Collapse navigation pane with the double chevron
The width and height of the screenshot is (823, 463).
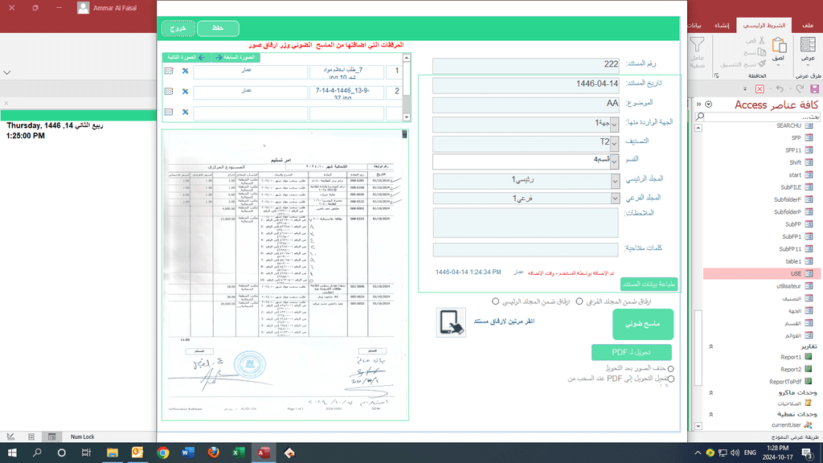tap(698, 104)
